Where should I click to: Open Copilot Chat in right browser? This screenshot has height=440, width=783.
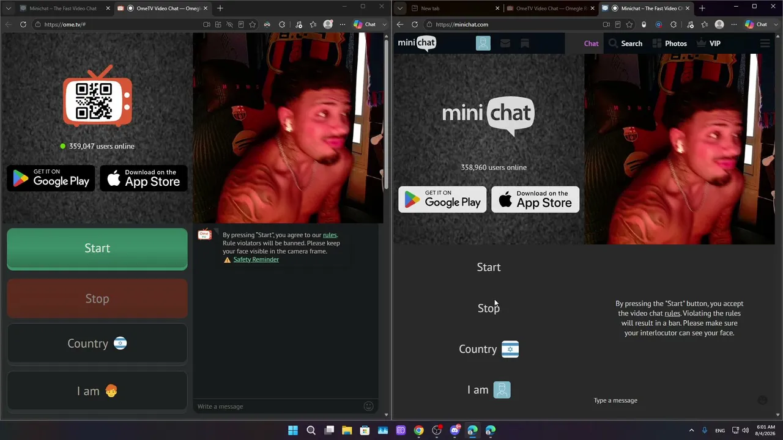click(756, 24)
